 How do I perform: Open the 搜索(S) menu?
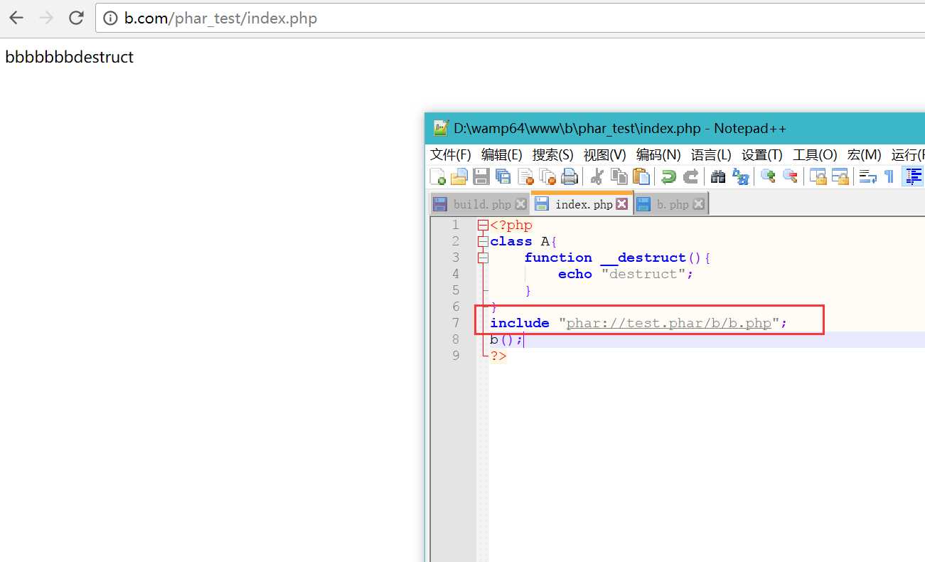click(x=553, y=154)
